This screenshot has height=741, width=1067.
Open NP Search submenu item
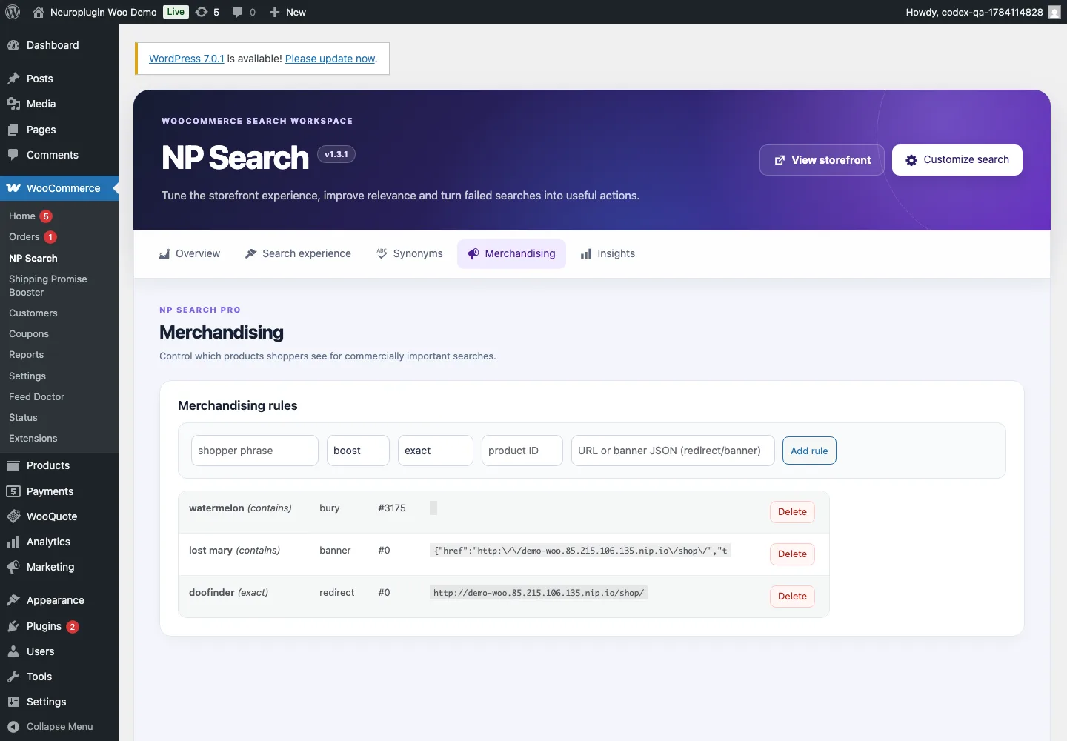(33, 258)
